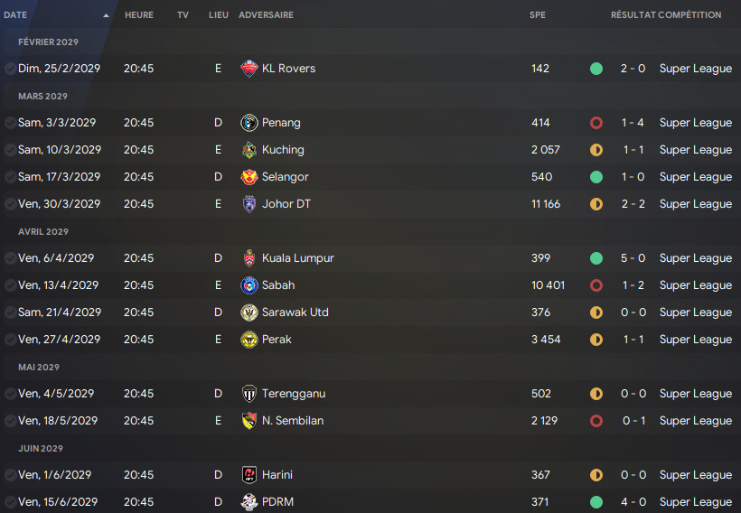
Task: Click the Terengganu crest icon
Action: tap(249, 394)
